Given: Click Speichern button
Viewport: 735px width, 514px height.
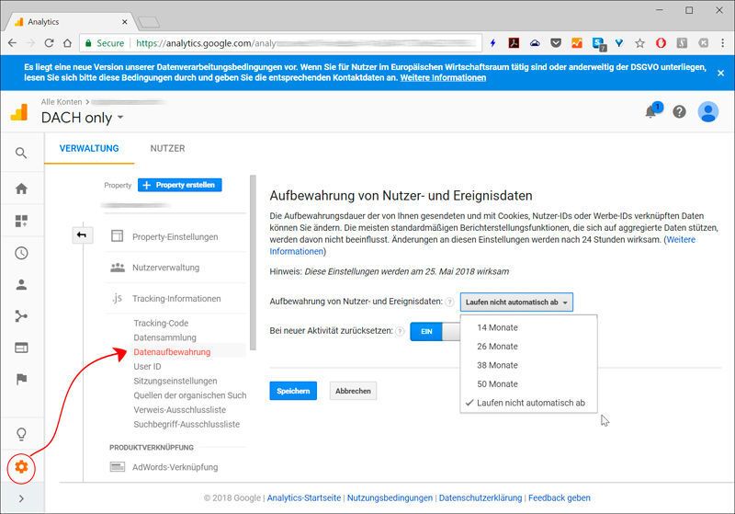Looking at the screenshot, I should click(x=293, y=391).
